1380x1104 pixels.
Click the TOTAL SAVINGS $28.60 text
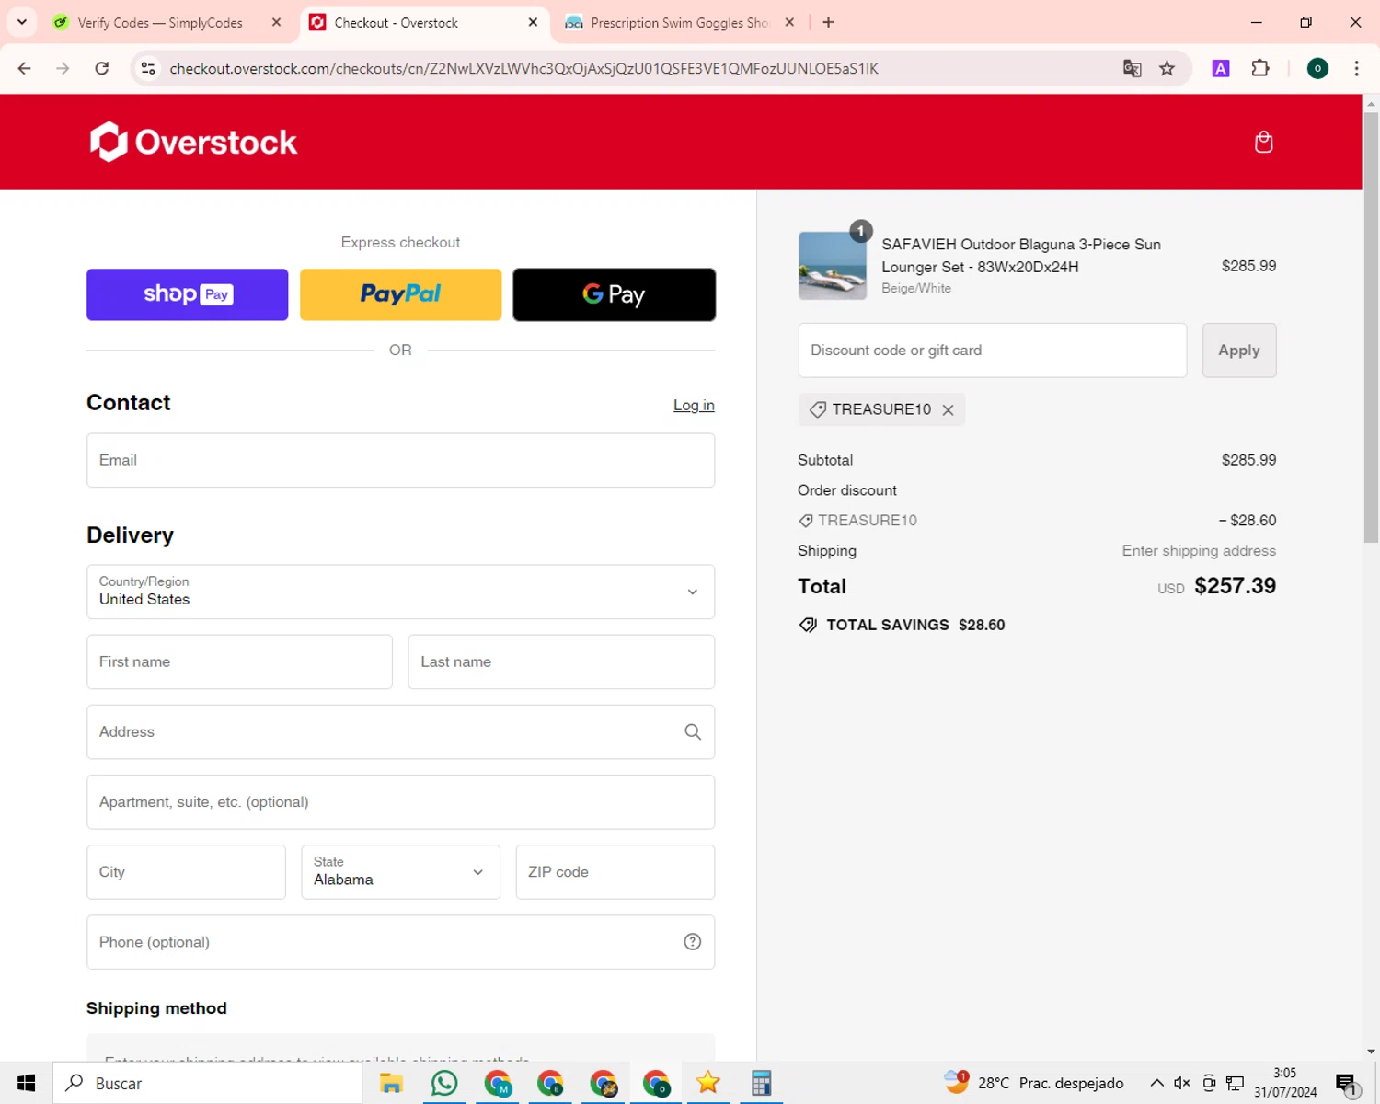click(915, 625)
